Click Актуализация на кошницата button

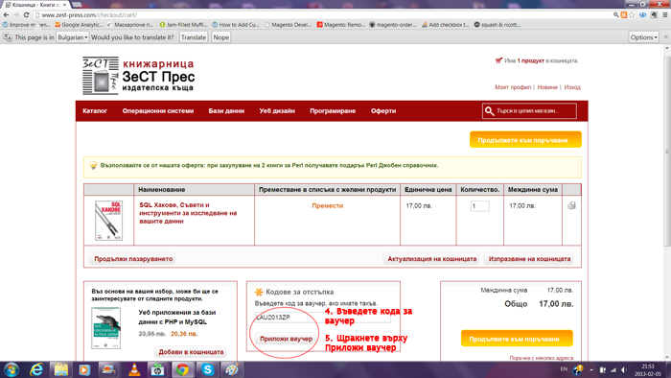pyautogui.click(x=431, y=259)
